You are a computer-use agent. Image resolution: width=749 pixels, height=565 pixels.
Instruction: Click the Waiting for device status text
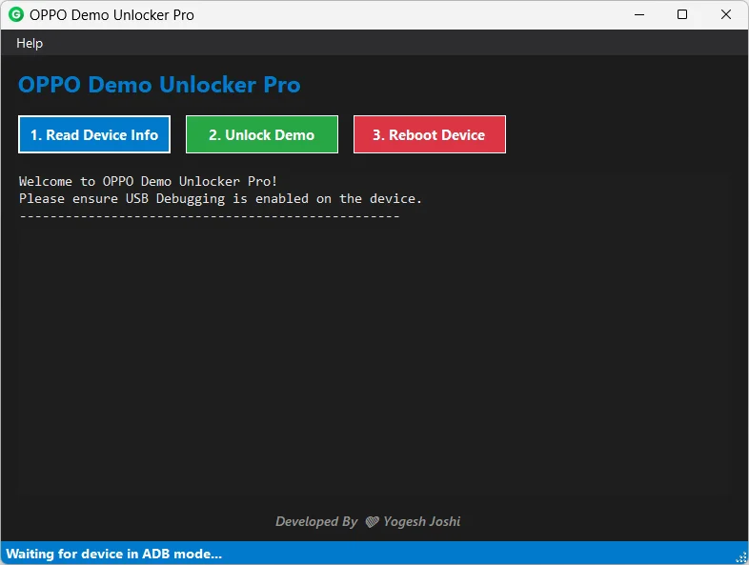114,554
